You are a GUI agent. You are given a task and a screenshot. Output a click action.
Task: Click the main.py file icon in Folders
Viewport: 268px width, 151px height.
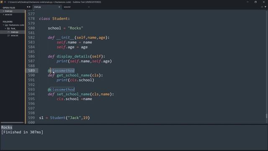coord(8,32)
